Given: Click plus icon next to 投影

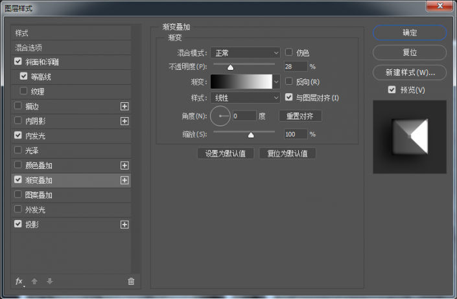Looking at the screenshot, I should click(124, 224).
